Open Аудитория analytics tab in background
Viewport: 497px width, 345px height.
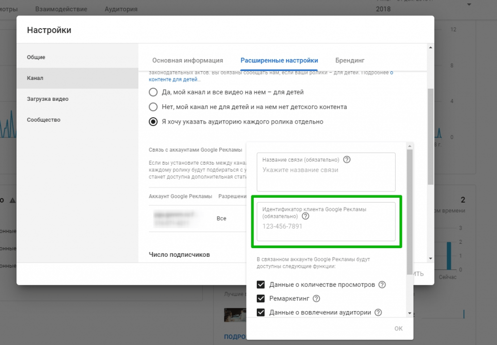(x=121, y=9)
